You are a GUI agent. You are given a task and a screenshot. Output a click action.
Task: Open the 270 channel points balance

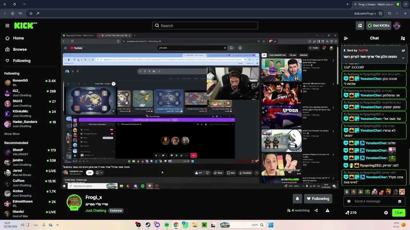point(351,213)
